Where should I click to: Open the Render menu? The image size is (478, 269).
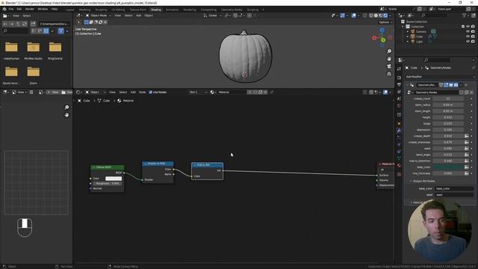(x=30, y=9)
